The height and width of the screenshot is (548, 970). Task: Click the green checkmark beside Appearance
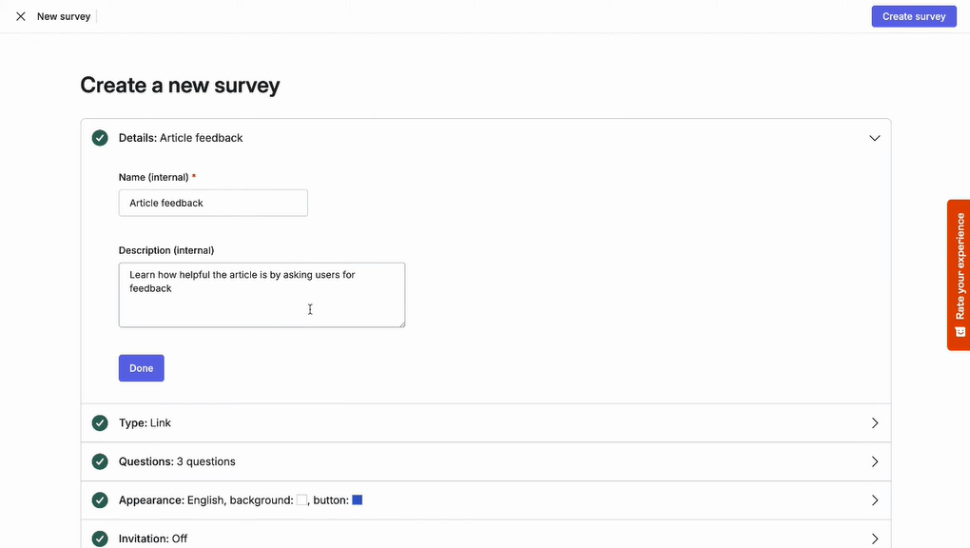100,499
